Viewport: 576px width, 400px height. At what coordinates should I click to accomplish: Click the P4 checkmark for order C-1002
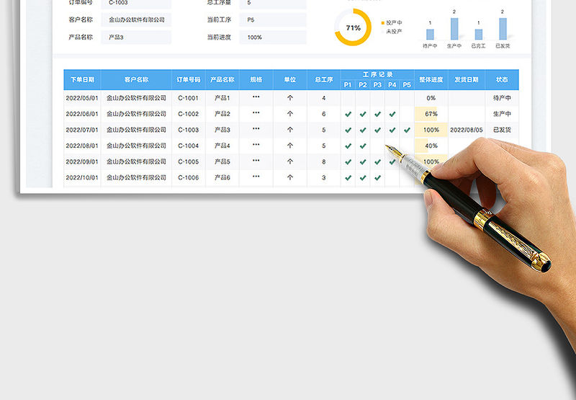[x=392, y=114]
